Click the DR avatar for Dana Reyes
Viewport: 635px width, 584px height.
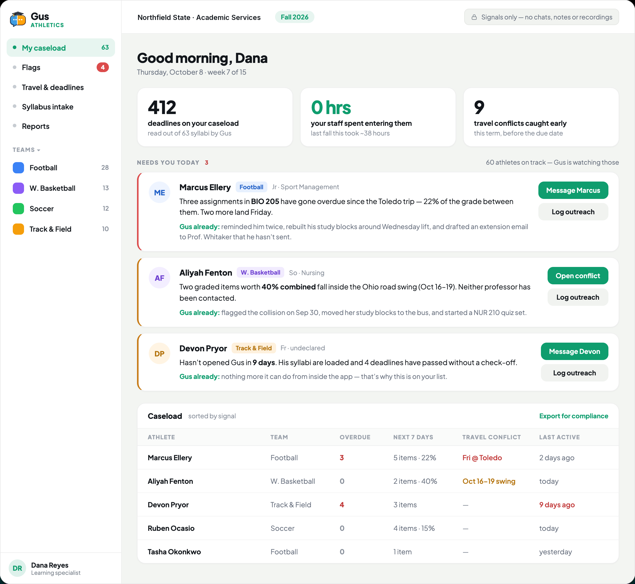click(x=17, y=568)
